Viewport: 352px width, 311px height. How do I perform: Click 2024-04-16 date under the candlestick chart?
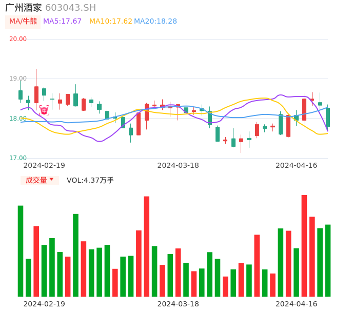pos(297,165)
